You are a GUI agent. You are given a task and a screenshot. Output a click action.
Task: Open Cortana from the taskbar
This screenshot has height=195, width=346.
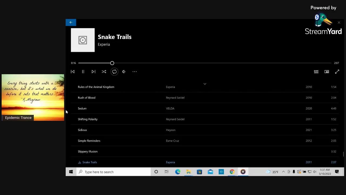(x=156, y=172)
